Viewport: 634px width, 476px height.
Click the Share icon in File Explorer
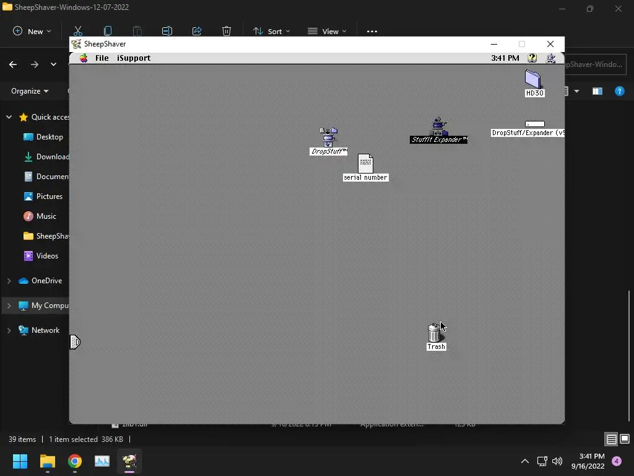[197, 31]
